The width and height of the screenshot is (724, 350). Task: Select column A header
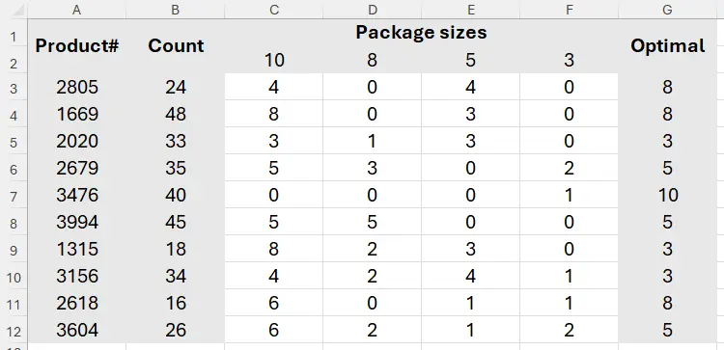(x=76, y=10)
